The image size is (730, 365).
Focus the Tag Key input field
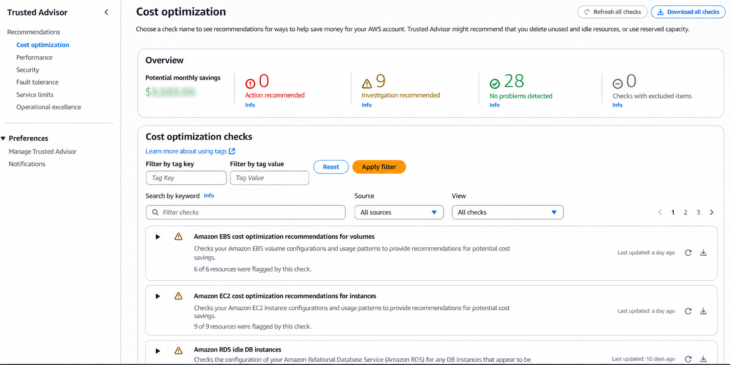tap(186, 178)
